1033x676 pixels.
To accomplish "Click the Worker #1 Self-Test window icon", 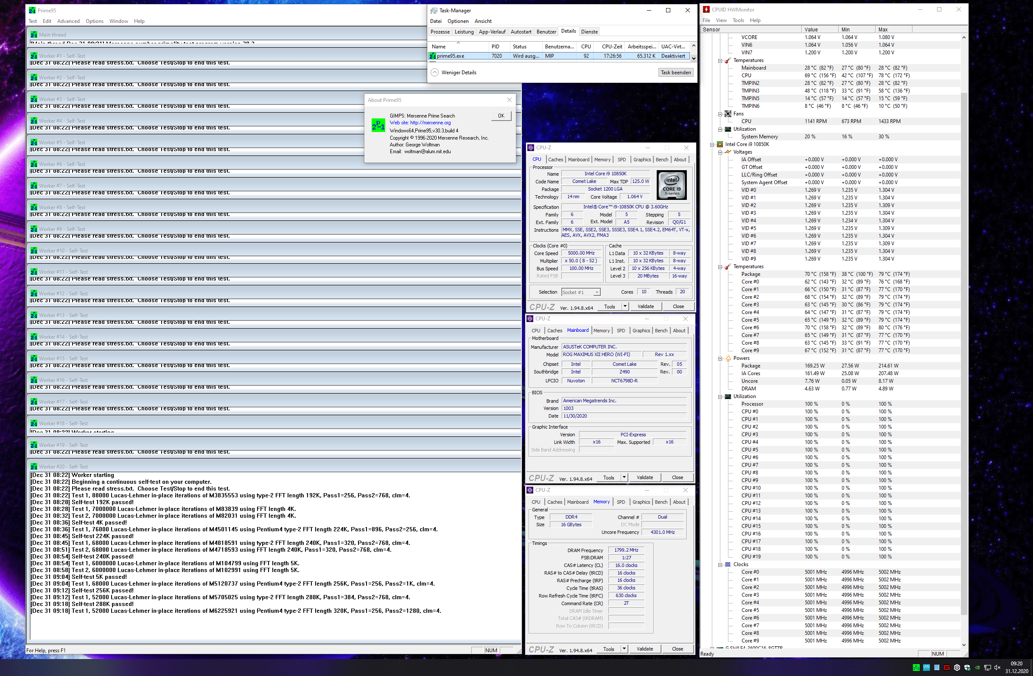I will point(34,56).
